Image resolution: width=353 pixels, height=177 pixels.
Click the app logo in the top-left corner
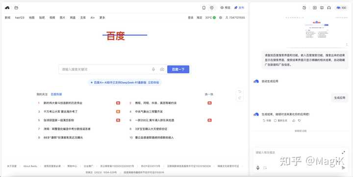coord(7,8)
